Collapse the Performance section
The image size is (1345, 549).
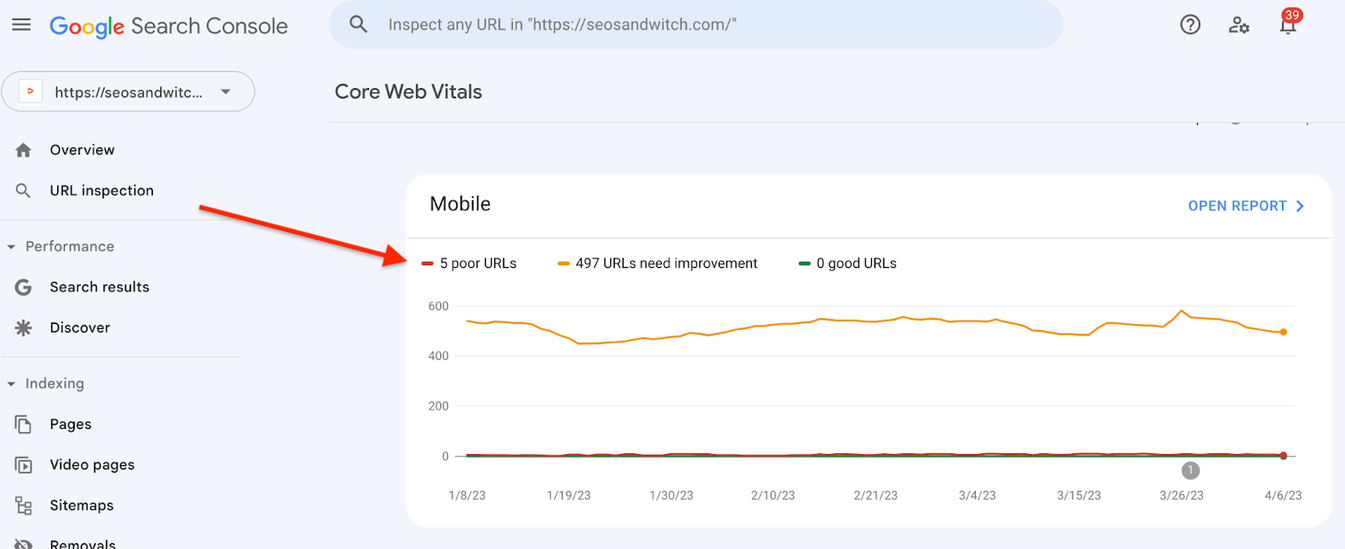point(11,246)
